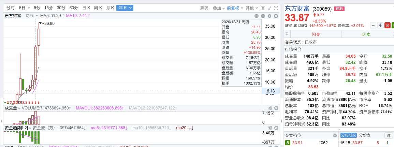Screen dimensions: 394x147
Task: Switch to 30分 minute chart
Action: 61,8
